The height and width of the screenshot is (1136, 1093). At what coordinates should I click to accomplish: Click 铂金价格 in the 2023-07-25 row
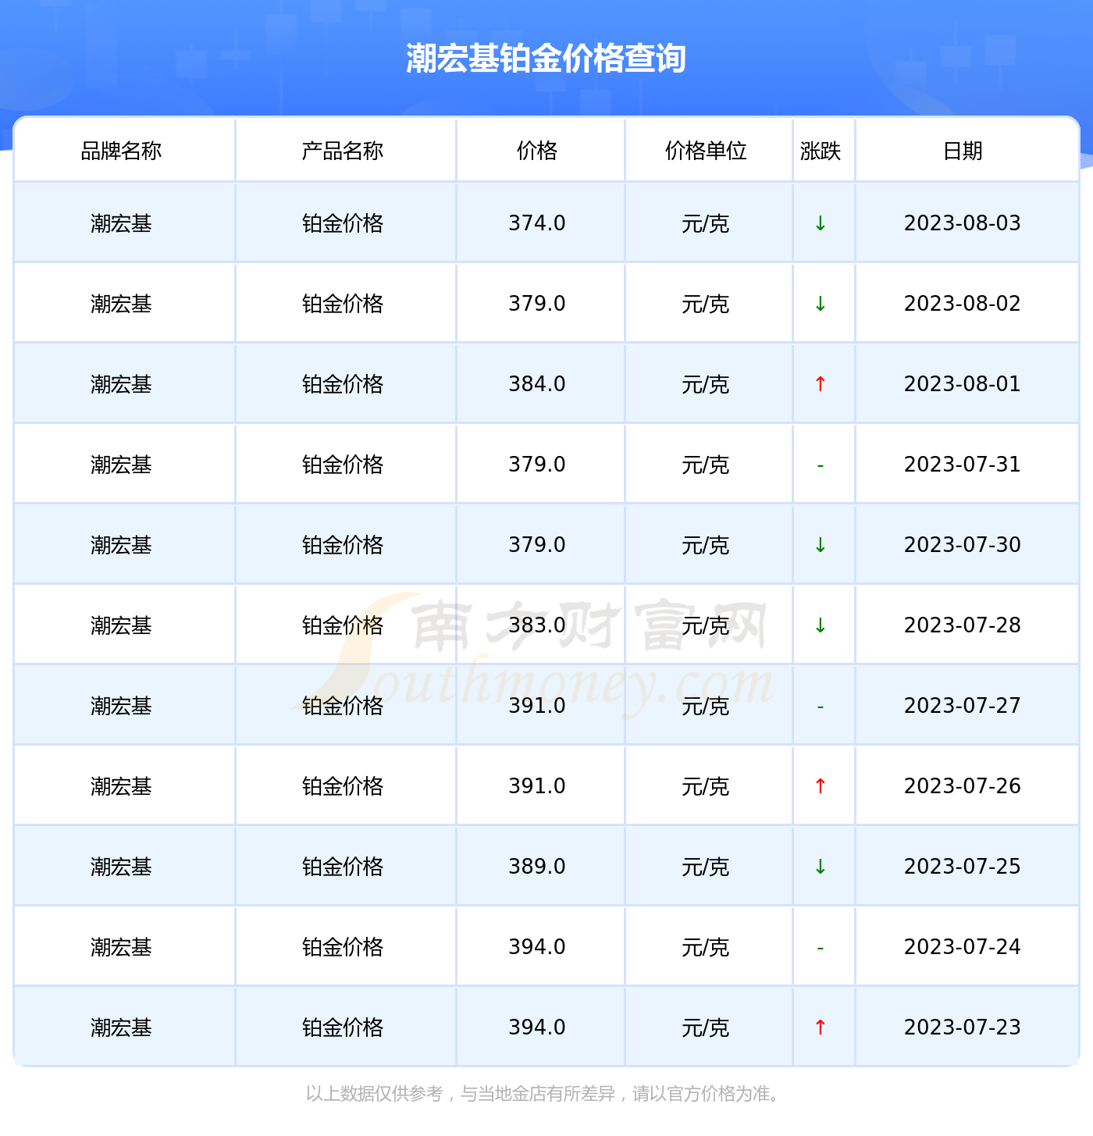(343, 867)
